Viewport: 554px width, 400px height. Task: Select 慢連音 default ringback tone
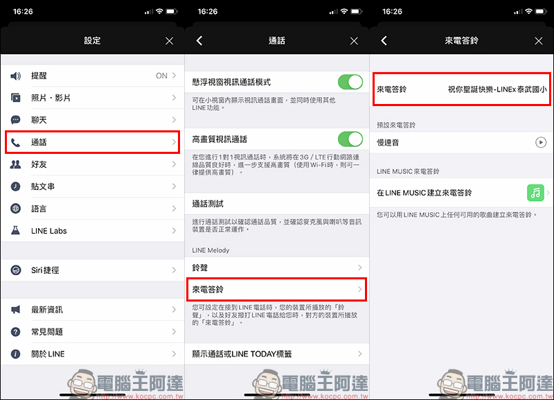(x=461, y=143)
